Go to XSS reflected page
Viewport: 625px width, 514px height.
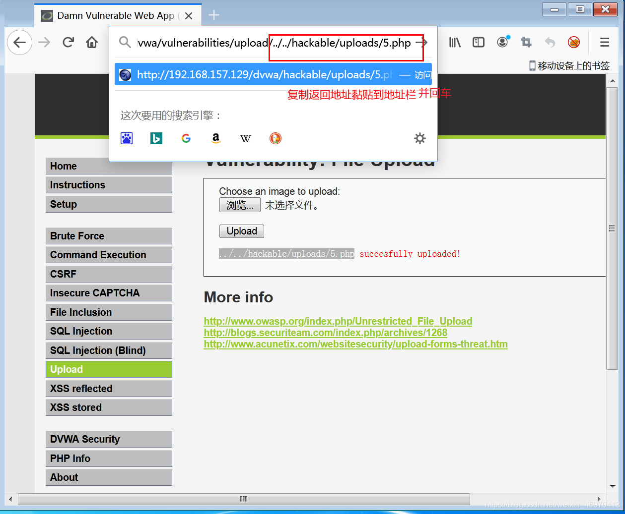click(x=109, y=389)
